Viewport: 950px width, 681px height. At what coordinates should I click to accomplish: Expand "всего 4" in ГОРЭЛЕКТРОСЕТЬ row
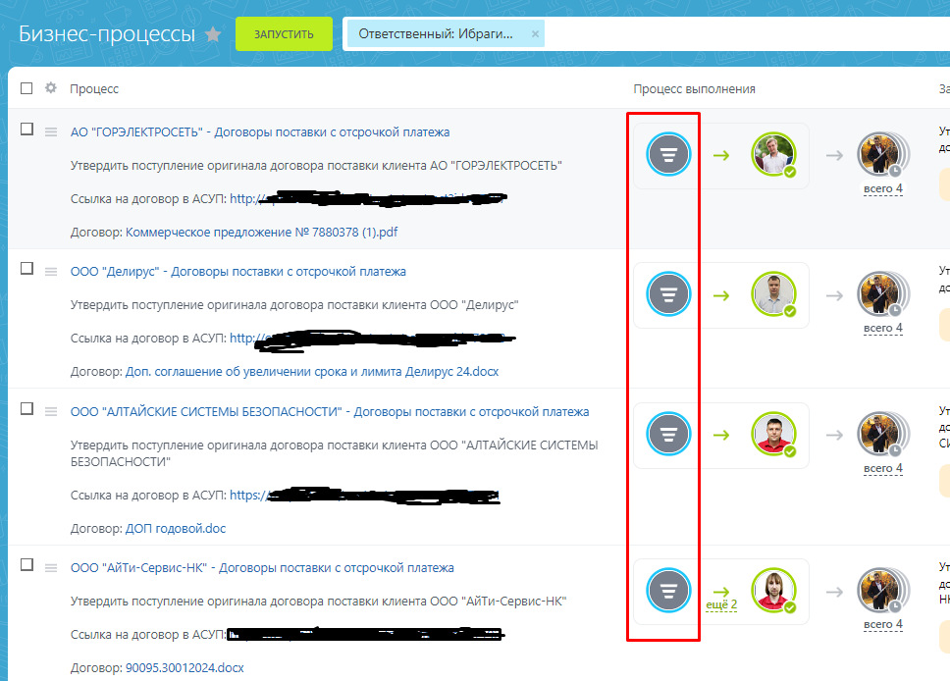[x=882, y=188]
